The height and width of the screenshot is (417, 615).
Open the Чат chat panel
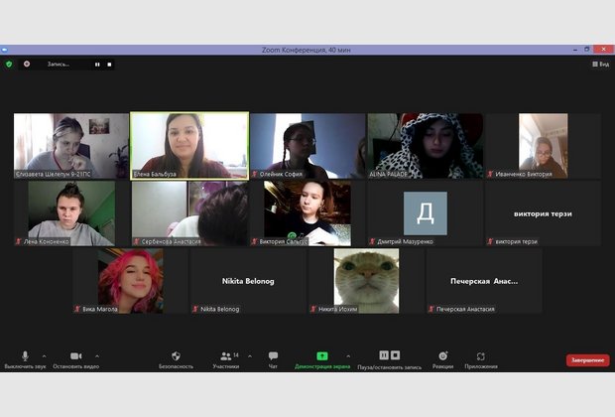273,359
